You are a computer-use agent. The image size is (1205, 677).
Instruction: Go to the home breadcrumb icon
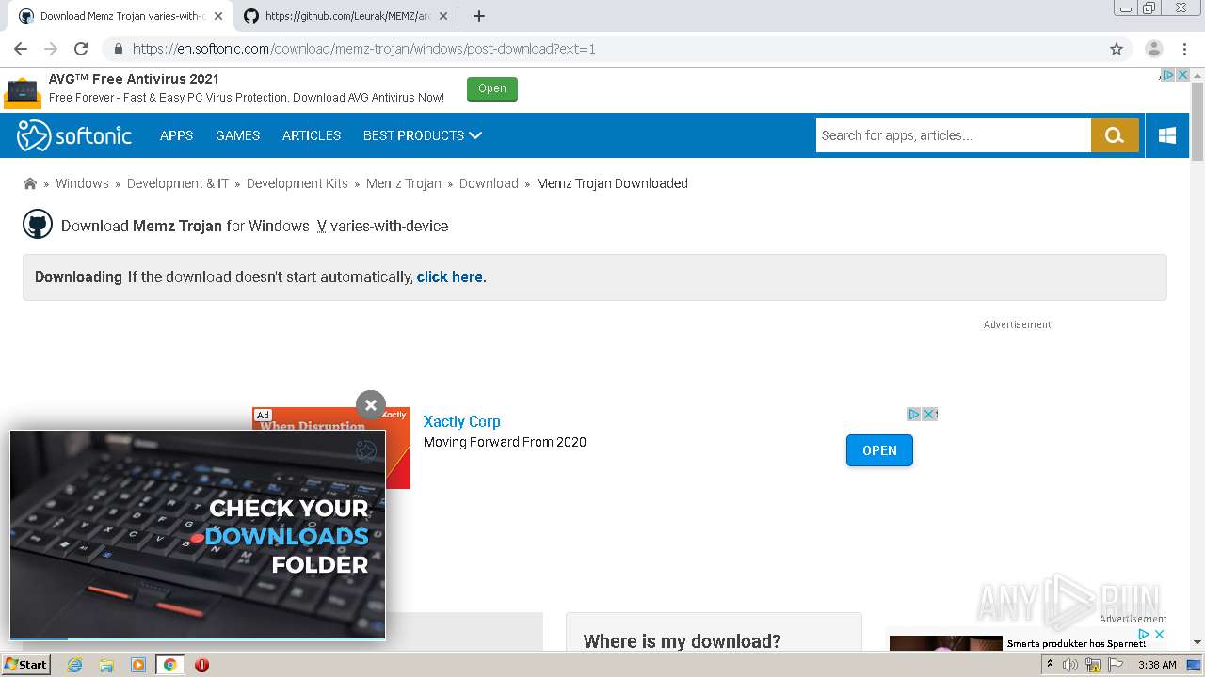(x=30, y=183)
